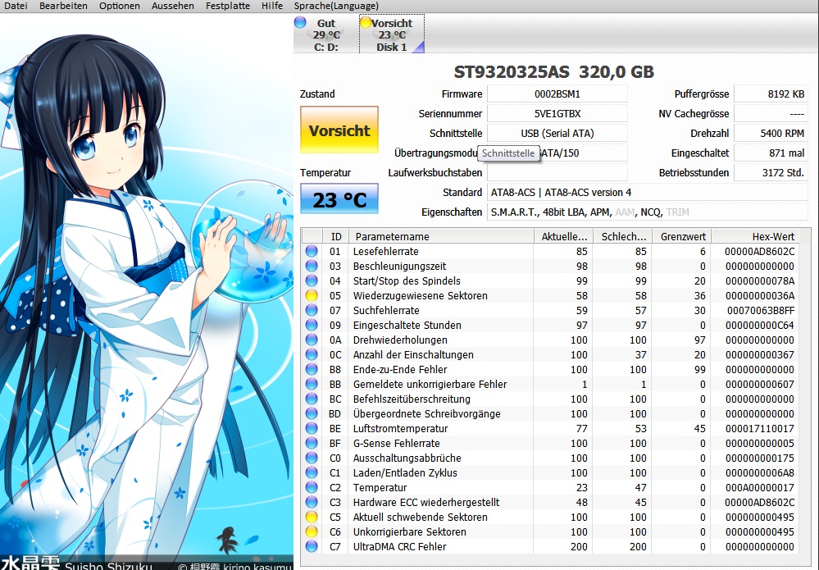Click the status icon for Anzahl der Einschaltungen
The width and height of the screenshot is (819, 570).
(312, 354)
